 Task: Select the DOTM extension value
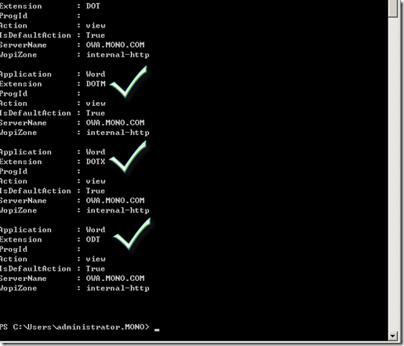point(96,84)
